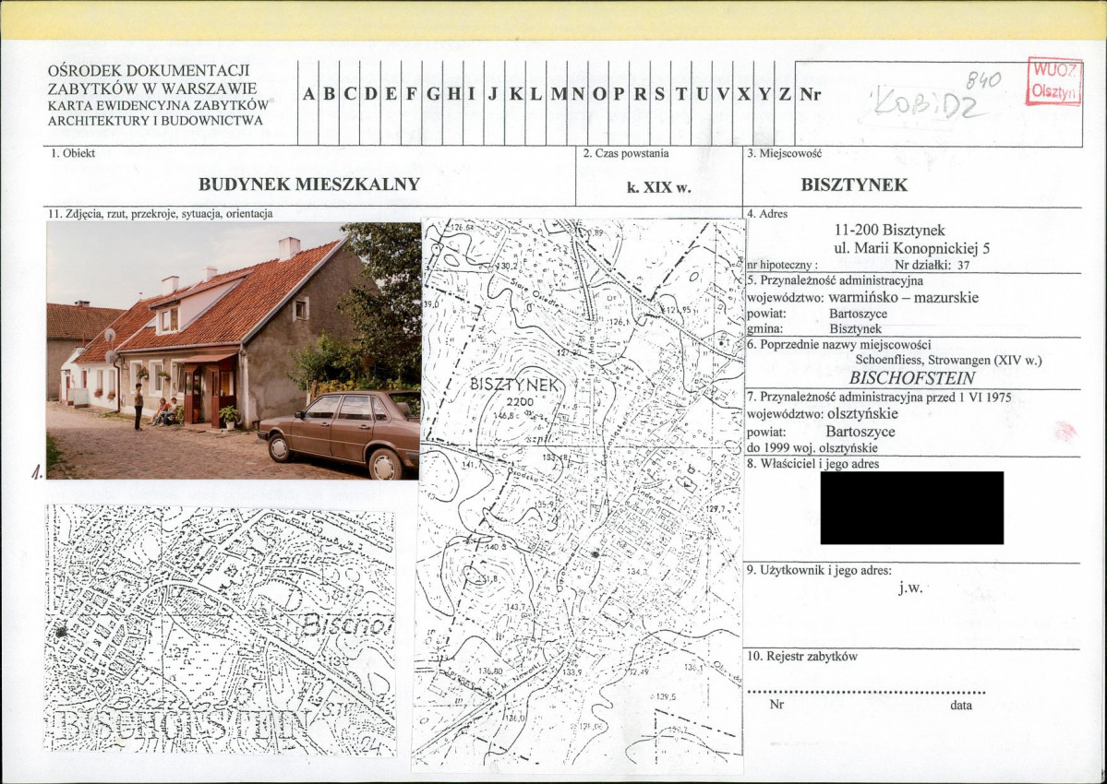Image resolution: width=1107 pixels, height=784 pixels.
Task: Select the letter Y index cell
Action: [x=764, y=94]
